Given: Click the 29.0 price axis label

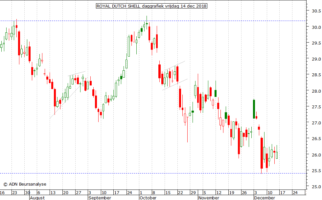Looking at the screenshot, I should coord(316,59).
